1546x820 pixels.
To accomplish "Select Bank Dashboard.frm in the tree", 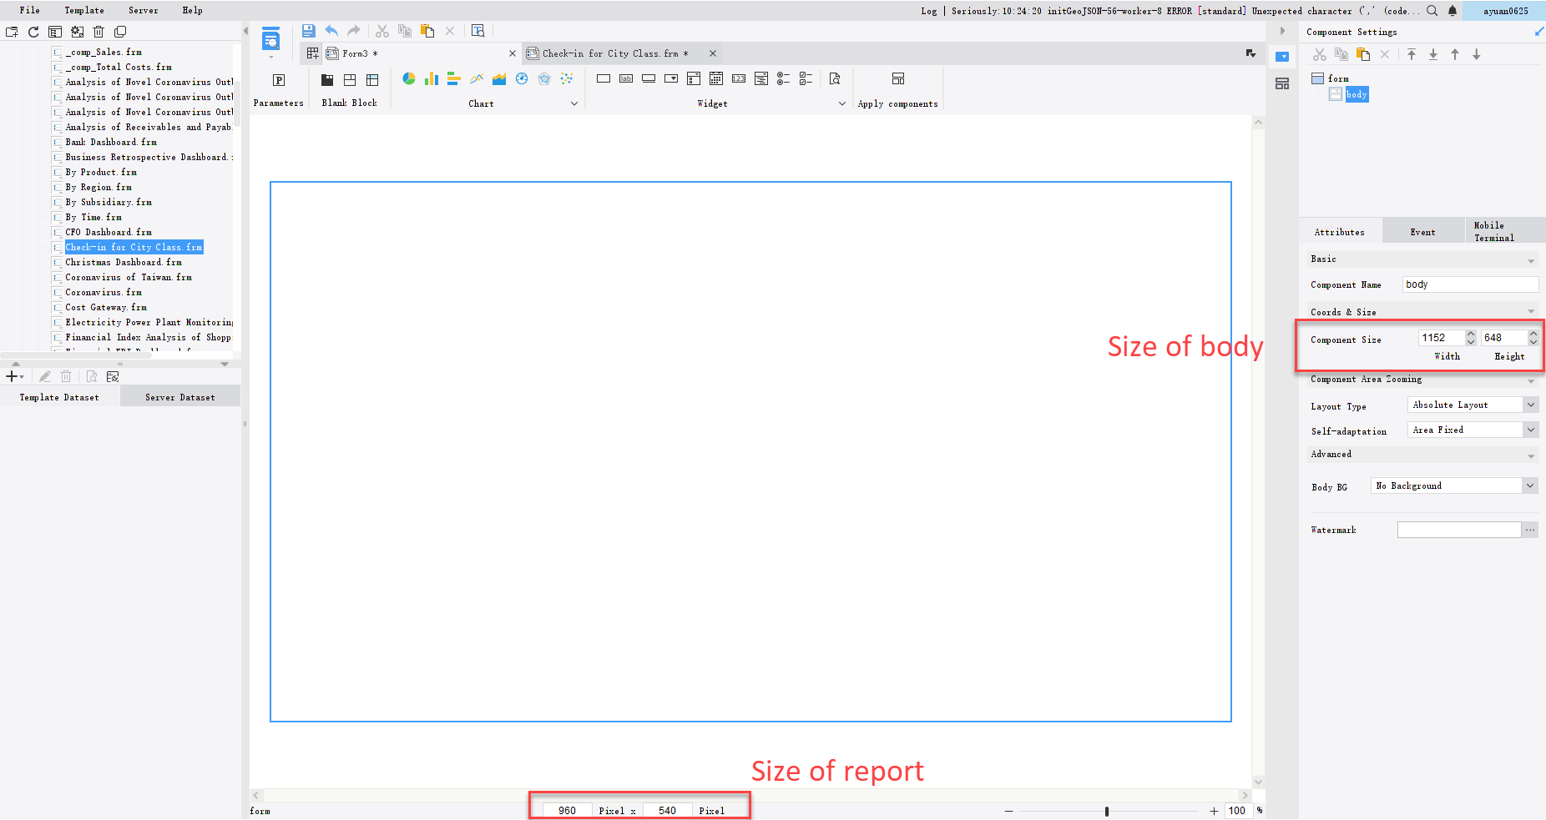I will point(111,142).
